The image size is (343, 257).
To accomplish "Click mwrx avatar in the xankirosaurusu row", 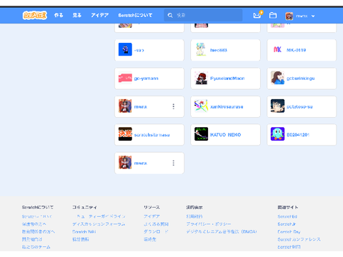I will pos(125,106).
